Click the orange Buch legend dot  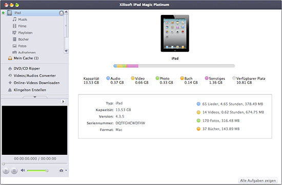182,78
